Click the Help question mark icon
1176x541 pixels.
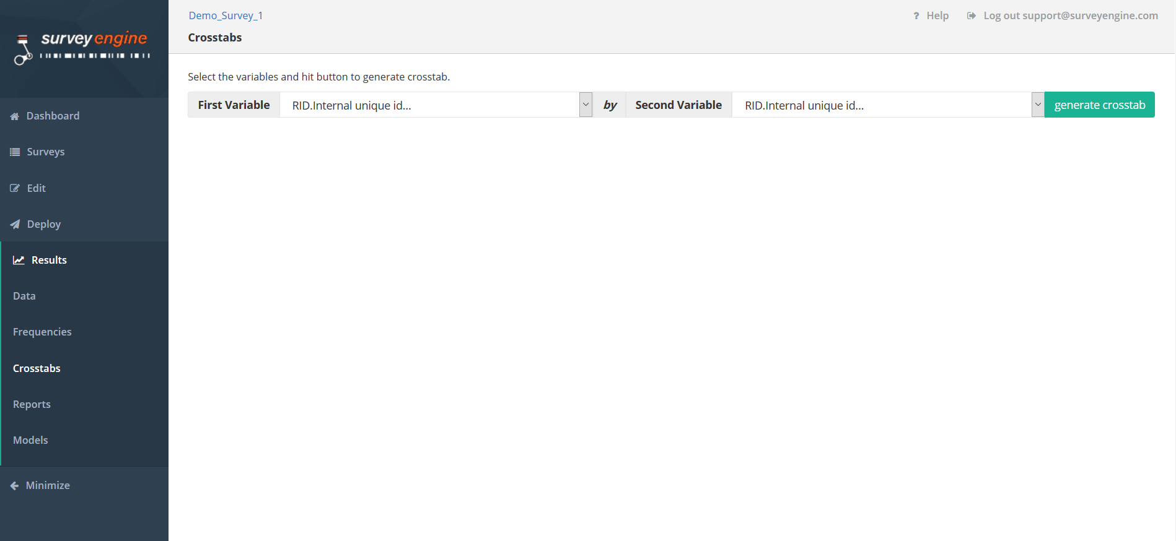pos(916,16)
